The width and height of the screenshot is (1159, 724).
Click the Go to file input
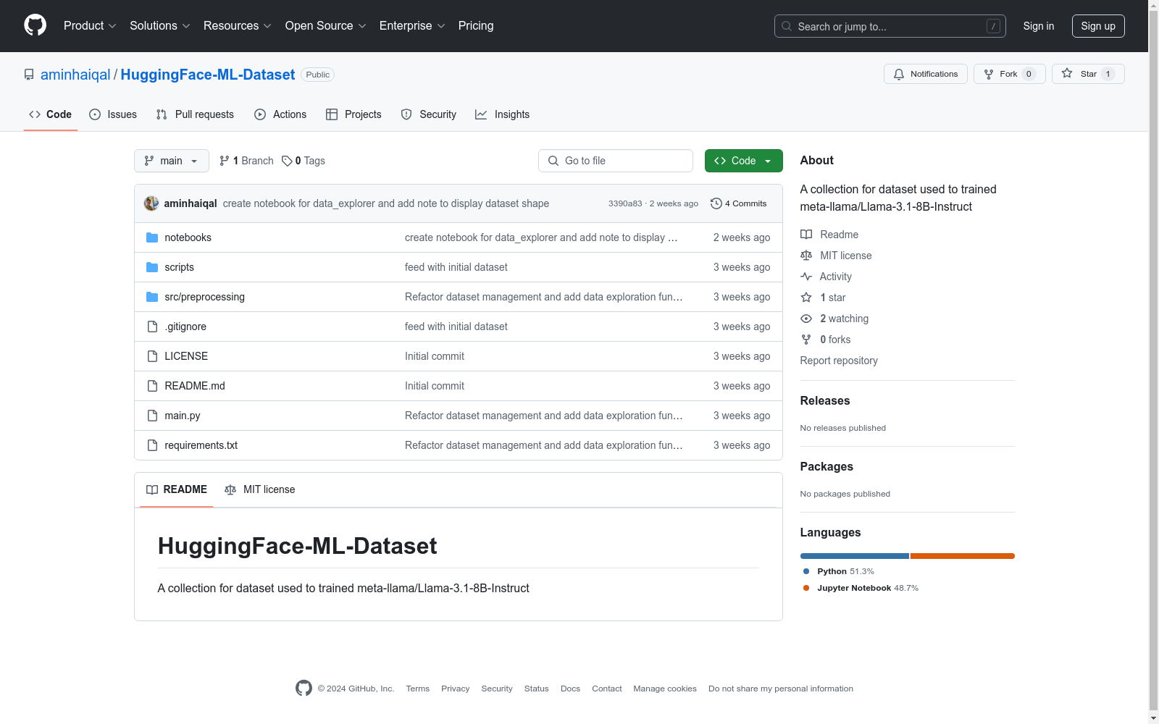pyautogui.click(x=616, y=161)
